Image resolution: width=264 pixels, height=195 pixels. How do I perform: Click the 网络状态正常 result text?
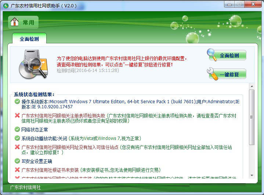(x=35, y=130)
